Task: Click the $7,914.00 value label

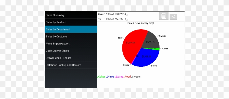Action: [x=131, y=43]
